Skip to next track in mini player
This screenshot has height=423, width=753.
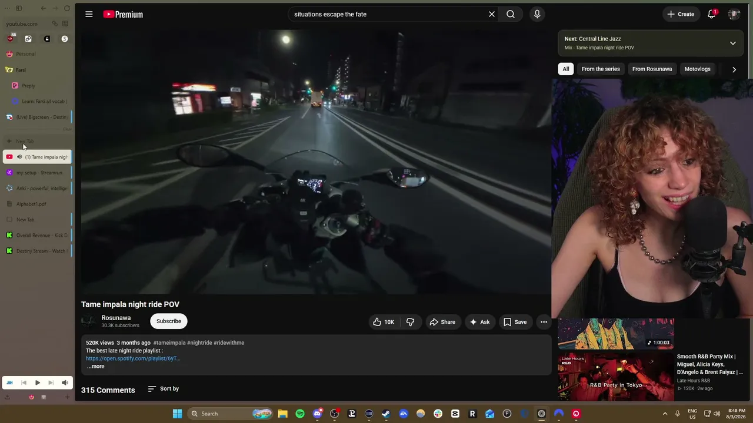[x=51, y=383]
